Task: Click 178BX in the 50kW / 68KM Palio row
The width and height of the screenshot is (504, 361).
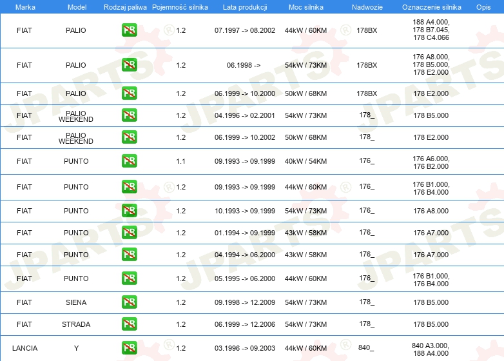Action: coord(367,93)
